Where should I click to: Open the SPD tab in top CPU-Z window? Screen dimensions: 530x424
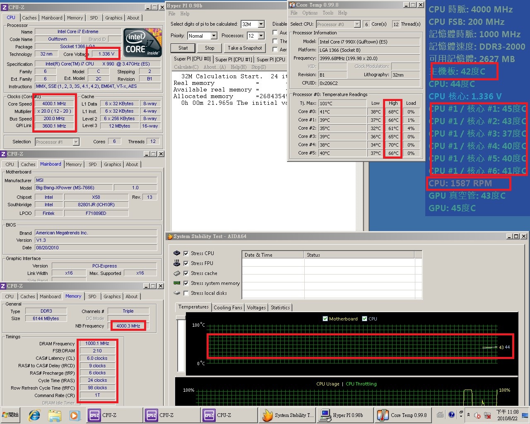pos(94,18)
